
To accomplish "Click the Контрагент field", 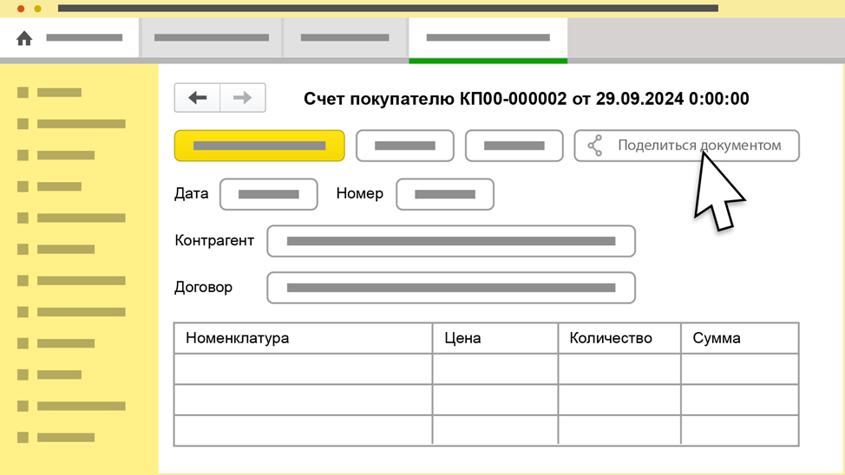I will click(451, 241).
